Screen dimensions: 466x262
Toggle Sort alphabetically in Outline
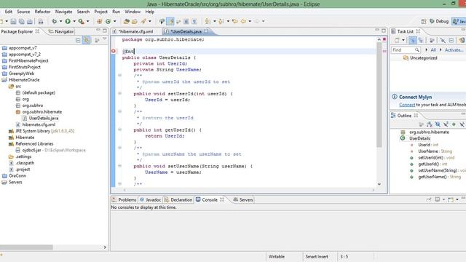430,124
